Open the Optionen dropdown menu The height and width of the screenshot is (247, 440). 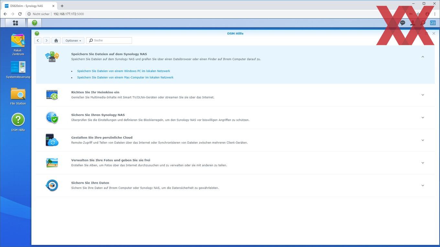point(73,40)
